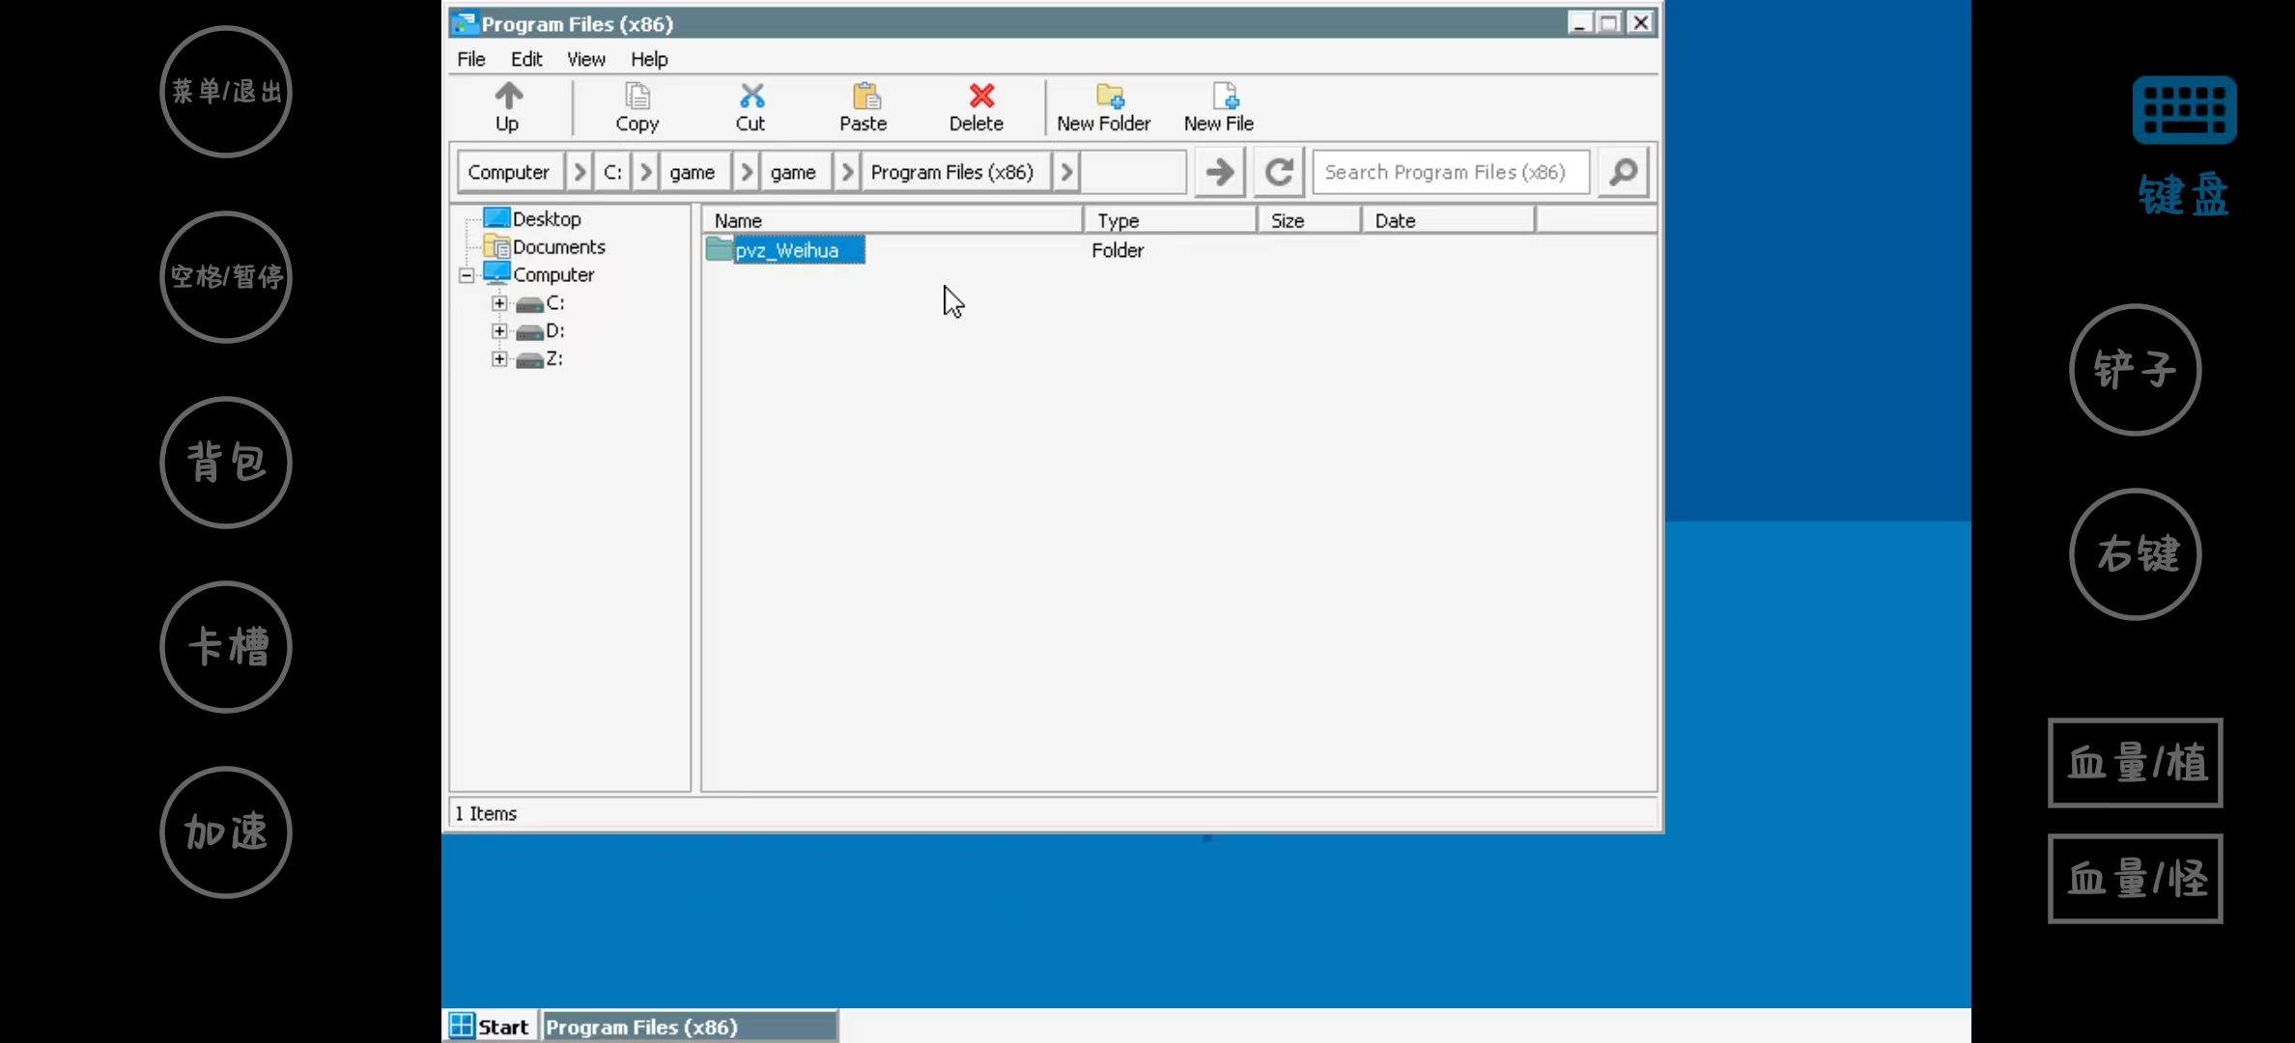
Task: Click the red Delete icon
Action: point(979,97)
